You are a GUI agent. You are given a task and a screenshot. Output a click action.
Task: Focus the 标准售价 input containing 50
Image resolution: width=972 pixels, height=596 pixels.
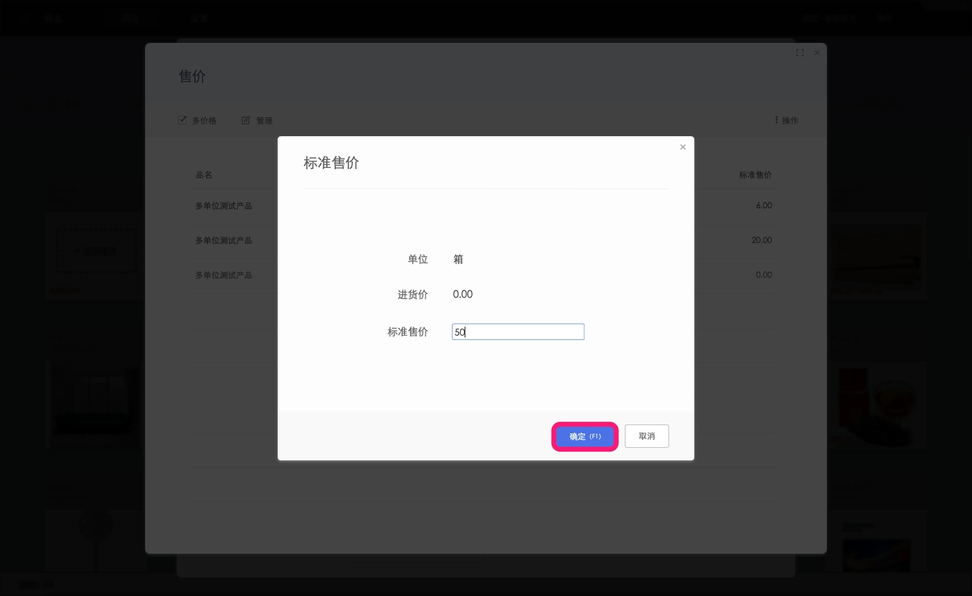[518, 332]
